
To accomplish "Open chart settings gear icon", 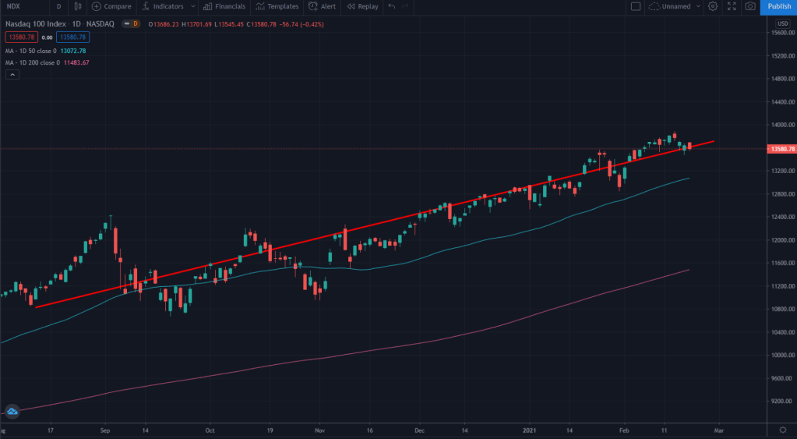I will (x=712, y=6).
